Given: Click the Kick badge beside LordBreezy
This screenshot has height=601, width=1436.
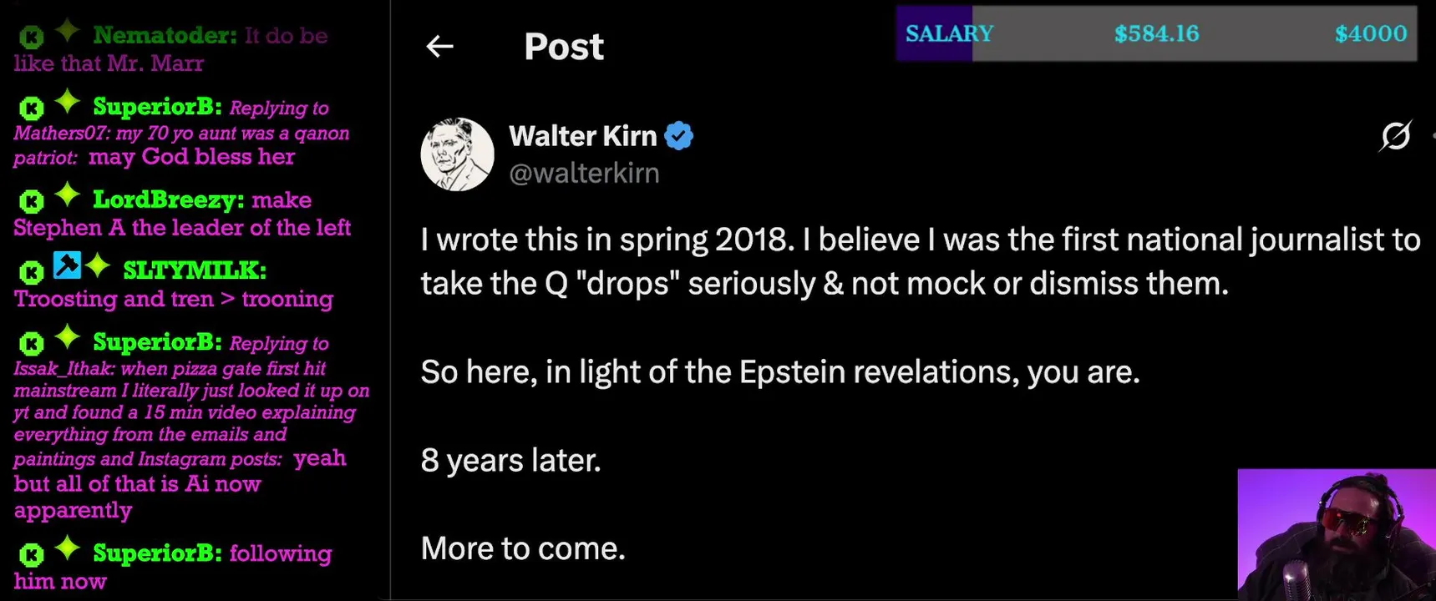Looking at the screenshot, I should 31,201.
